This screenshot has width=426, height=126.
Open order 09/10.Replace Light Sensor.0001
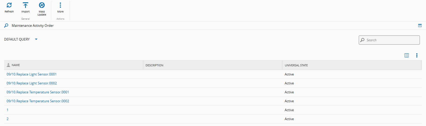[x=32, y=74]
